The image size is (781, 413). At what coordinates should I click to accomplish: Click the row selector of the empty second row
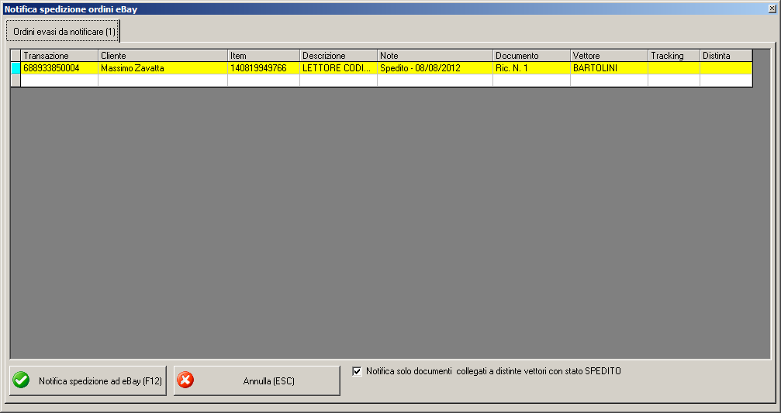pos(16,80)
